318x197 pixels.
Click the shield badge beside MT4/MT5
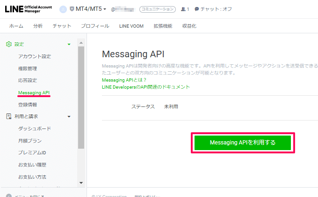pos(72,9)
